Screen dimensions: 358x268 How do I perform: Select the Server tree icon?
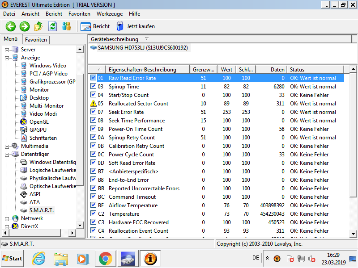(x=15, y=50)
